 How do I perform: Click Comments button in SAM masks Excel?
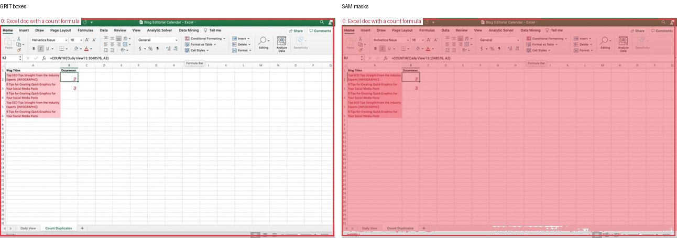(x=662, y=31)
